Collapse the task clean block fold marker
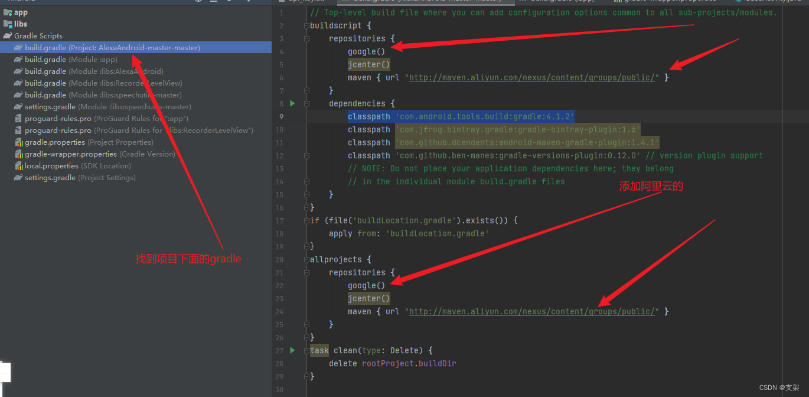809x397 pixels. (x=307, y=350)
